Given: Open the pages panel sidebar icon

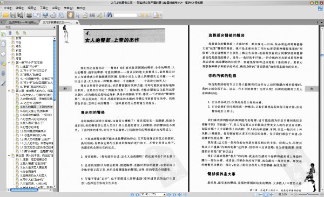Looking at the screenshot, I should [x=3, y=44].
